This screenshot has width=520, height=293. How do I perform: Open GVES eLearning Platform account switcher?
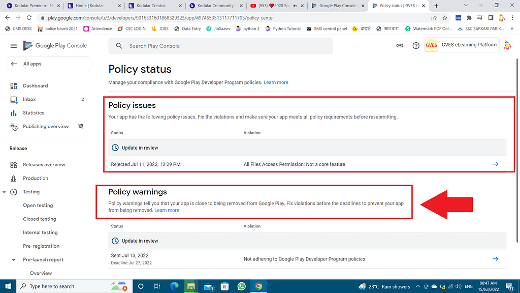coord(462,45)
